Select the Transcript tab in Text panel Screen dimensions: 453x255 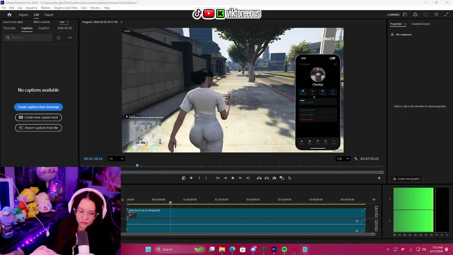pyautogui.click(x=9, y=28)
